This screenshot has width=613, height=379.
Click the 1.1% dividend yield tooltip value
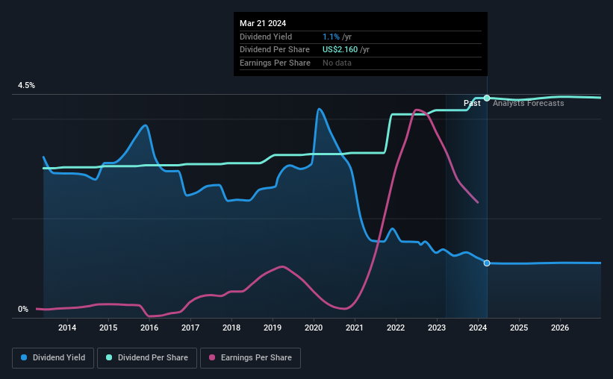(x=331, y=37)
